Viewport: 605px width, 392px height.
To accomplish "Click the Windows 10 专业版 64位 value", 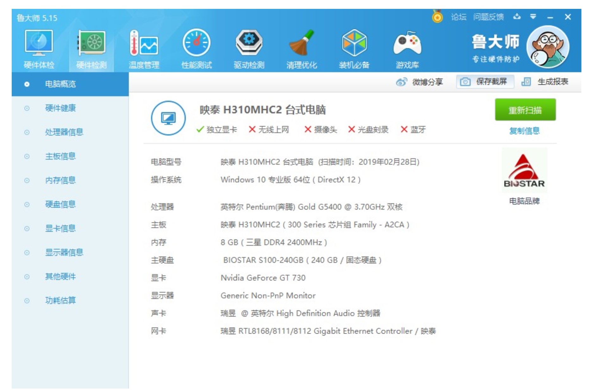I will tap(291, 180).
